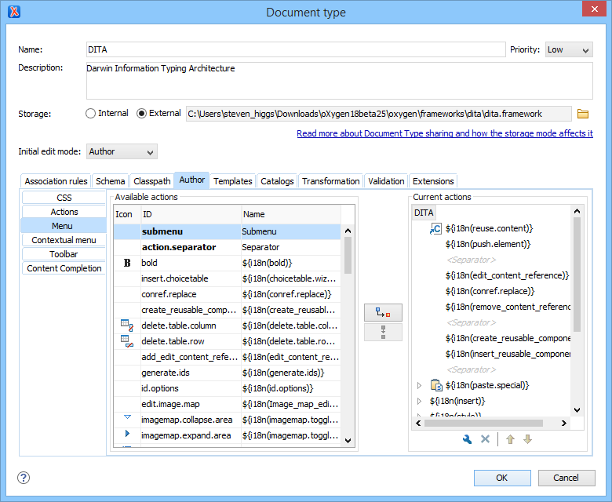Click the Name column header
The height and width of the screenshot is (502, 612).
[x=291, y=214]
